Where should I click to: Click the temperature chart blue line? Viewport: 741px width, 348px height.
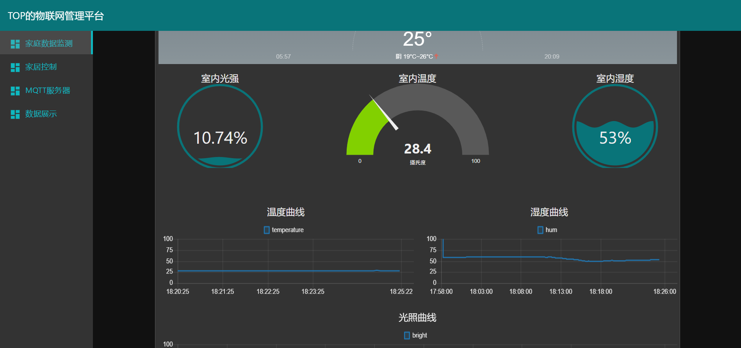[289, 271]
